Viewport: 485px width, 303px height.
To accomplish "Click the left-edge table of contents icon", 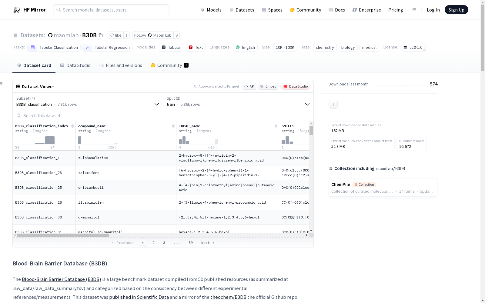I will 2,84.
